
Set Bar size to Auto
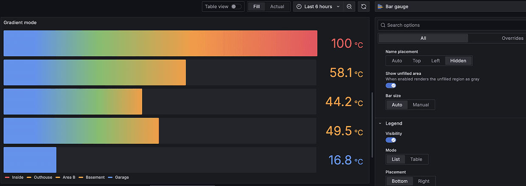397,105
